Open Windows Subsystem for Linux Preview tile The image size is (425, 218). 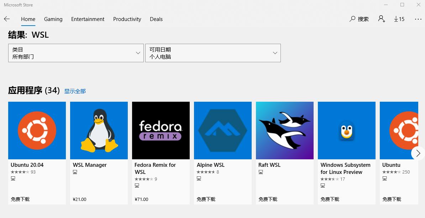(x=346, y=130)
